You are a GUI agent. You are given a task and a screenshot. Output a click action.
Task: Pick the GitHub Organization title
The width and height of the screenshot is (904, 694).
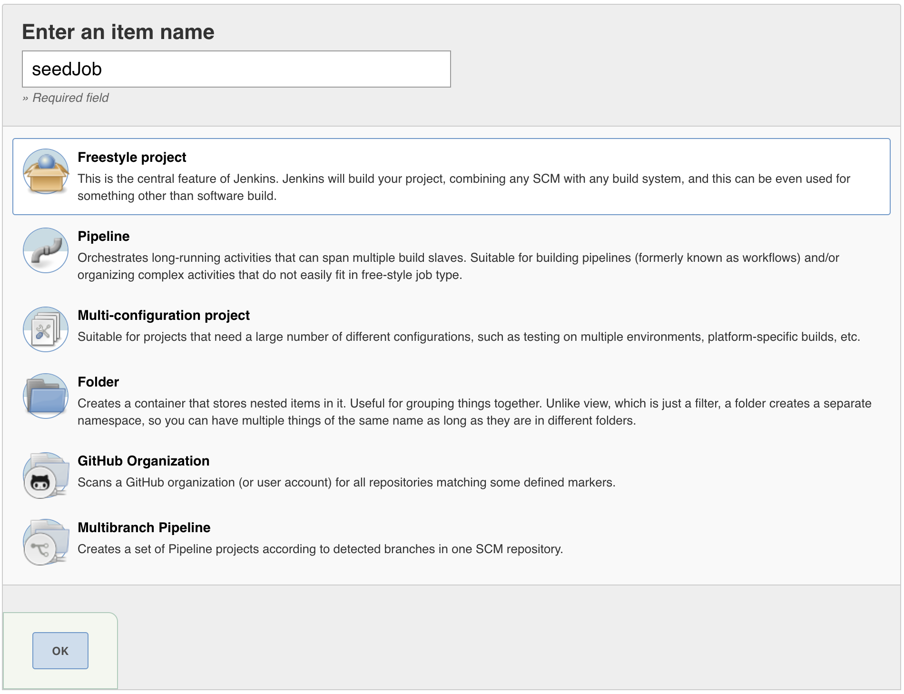(x=144, y=461)
